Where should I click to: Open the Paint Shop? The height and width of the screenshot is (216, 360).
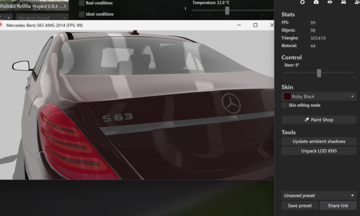coord(319,120)
